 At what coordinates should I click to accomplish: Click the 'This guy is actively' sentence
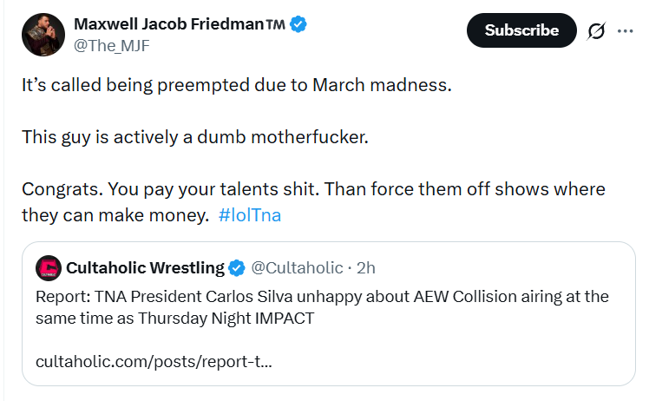pyautogui.click(x=195, y=138)
